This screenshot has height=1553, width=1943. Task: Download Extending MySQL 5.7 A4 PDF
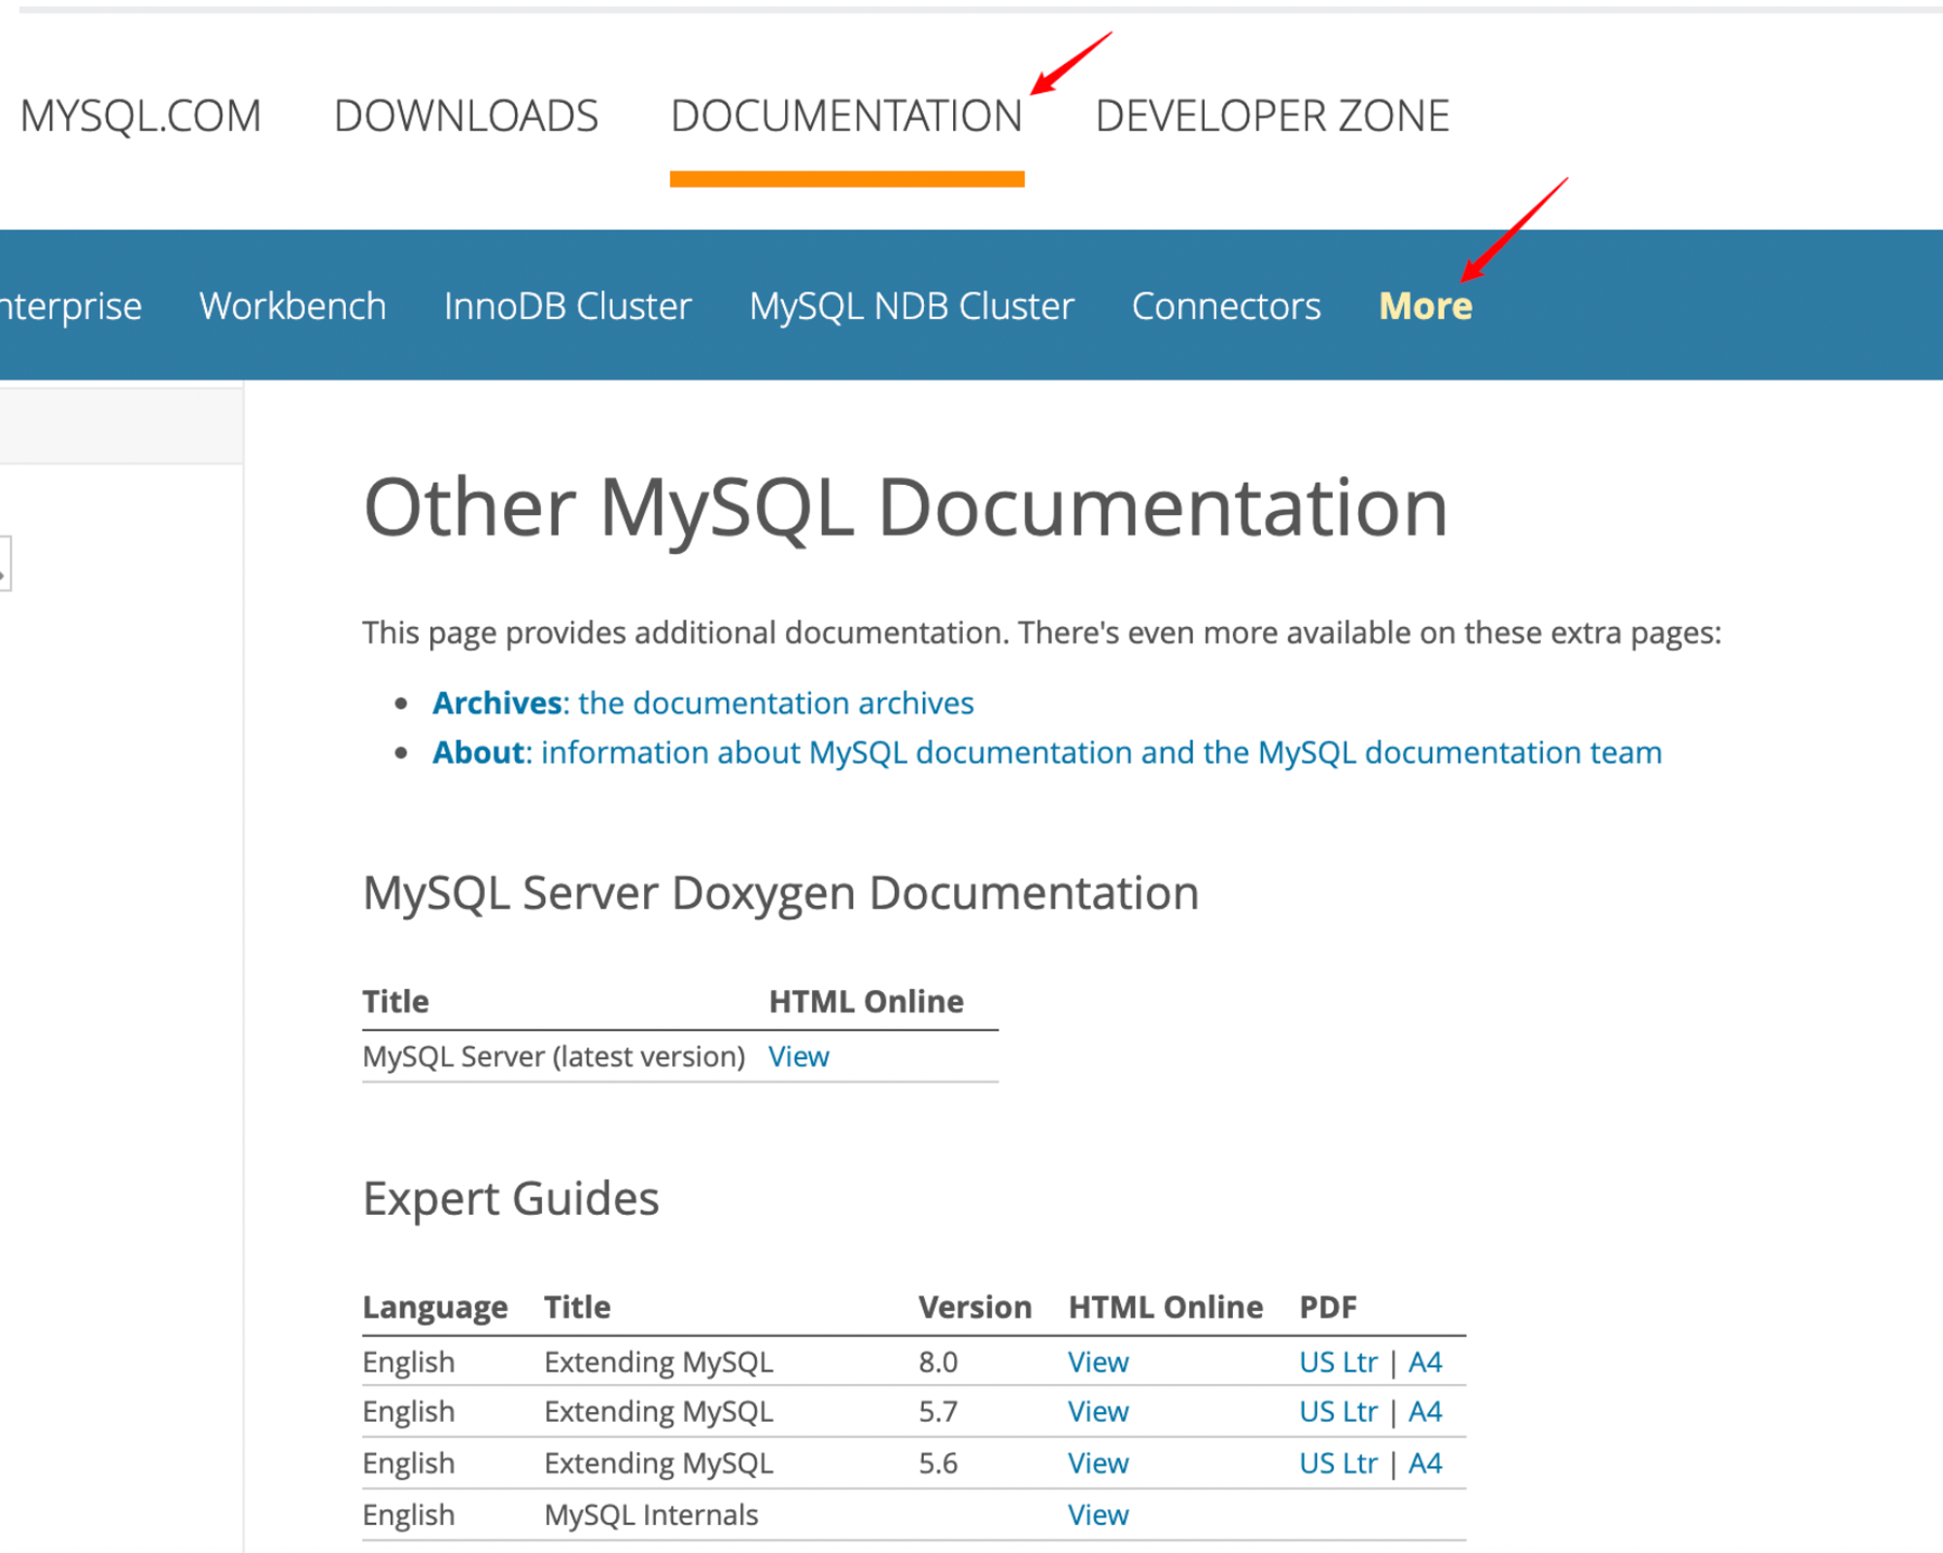(x=1425, y=1411)
